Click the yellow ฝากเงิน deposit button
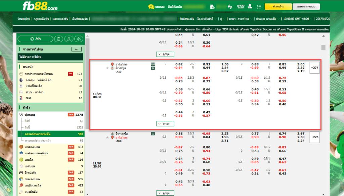The image size is (344, 196). tap(278, 7)
